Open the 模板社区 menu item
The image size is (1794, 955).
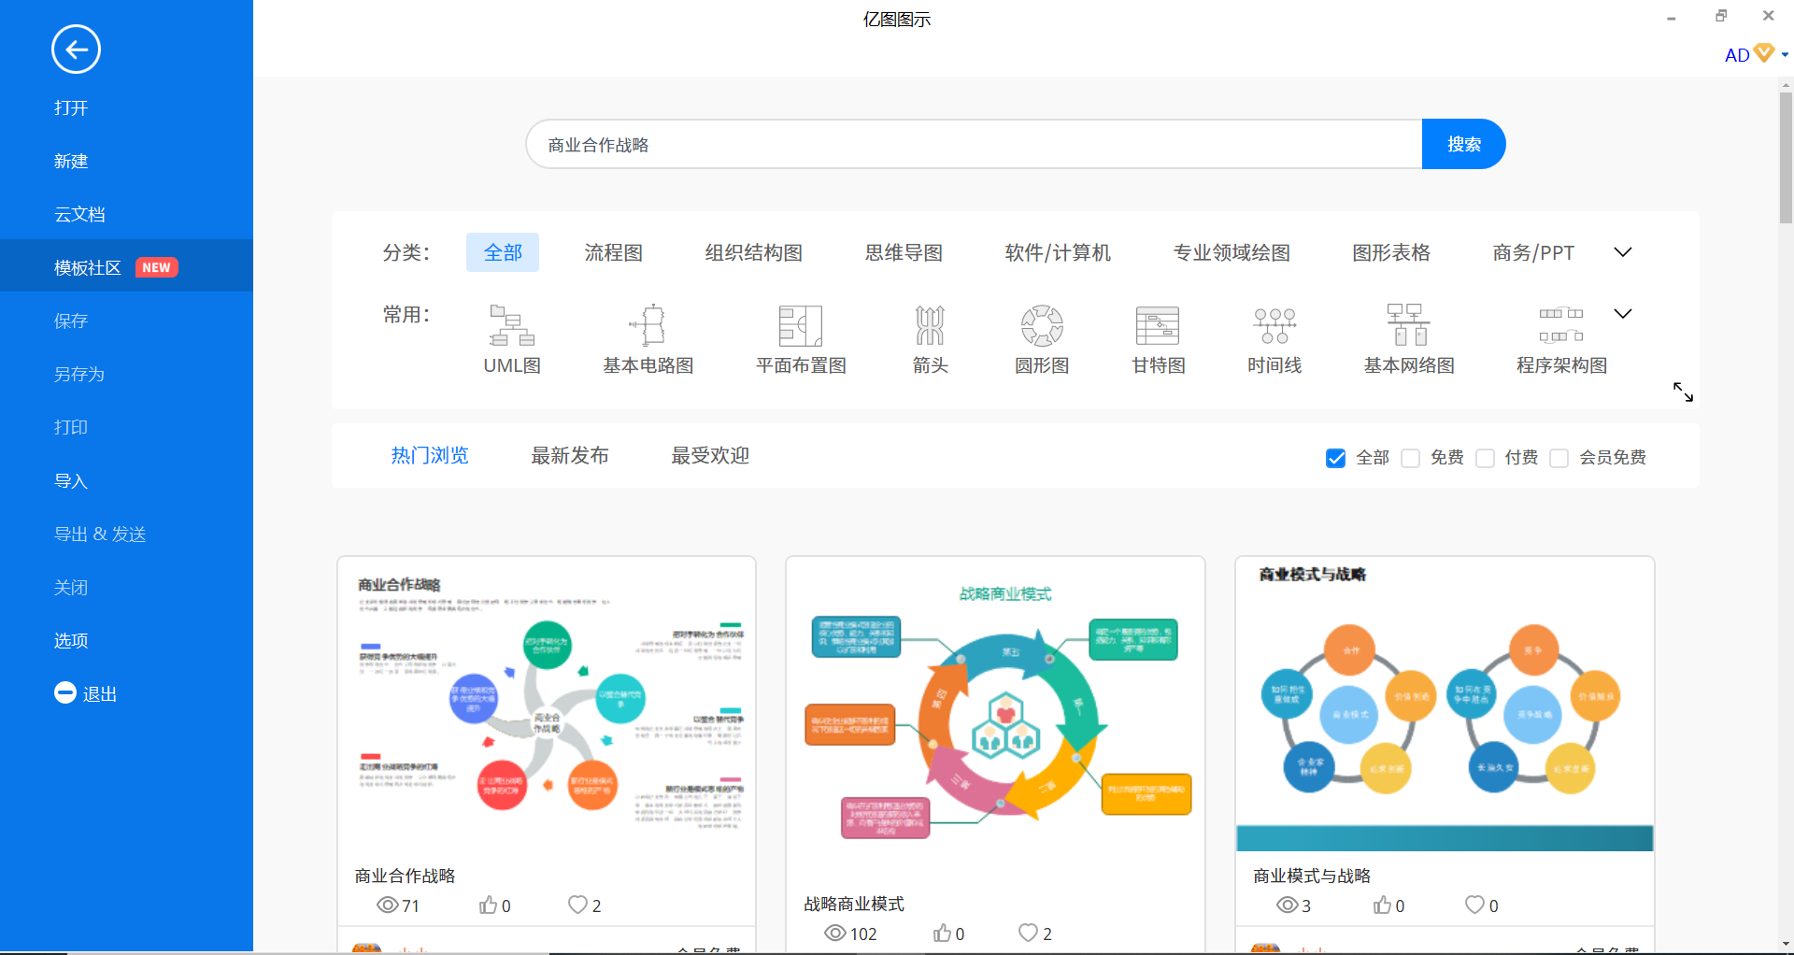coord(126,267)
